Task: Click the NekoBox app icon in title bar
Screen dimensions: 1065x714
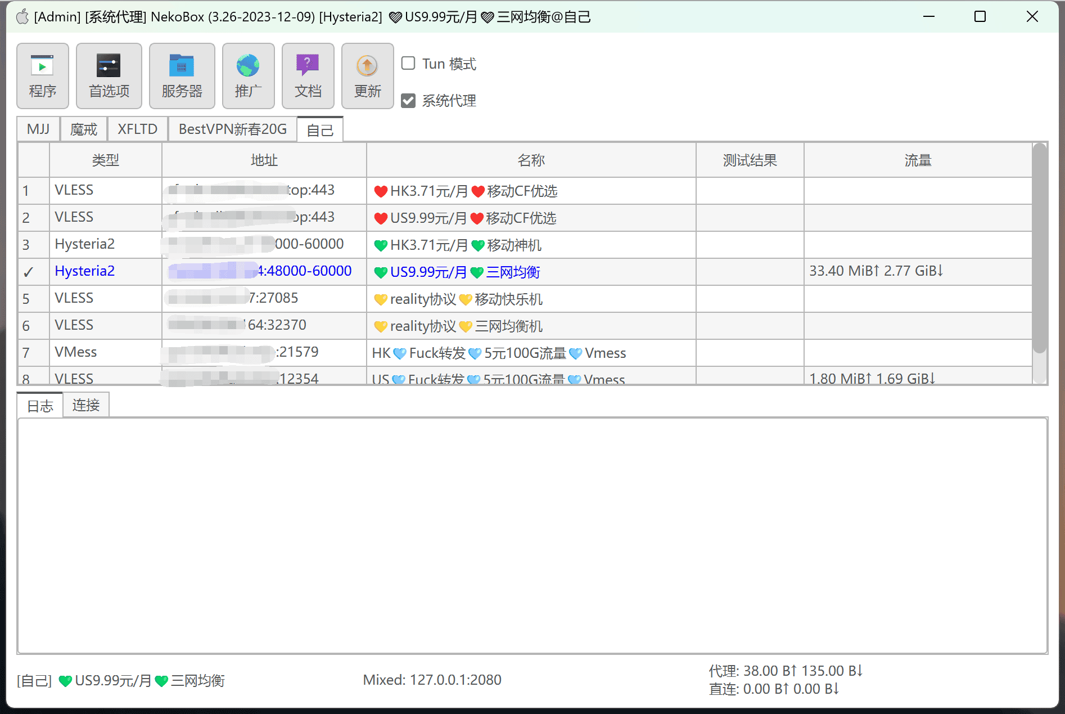Action: point(22,17)
